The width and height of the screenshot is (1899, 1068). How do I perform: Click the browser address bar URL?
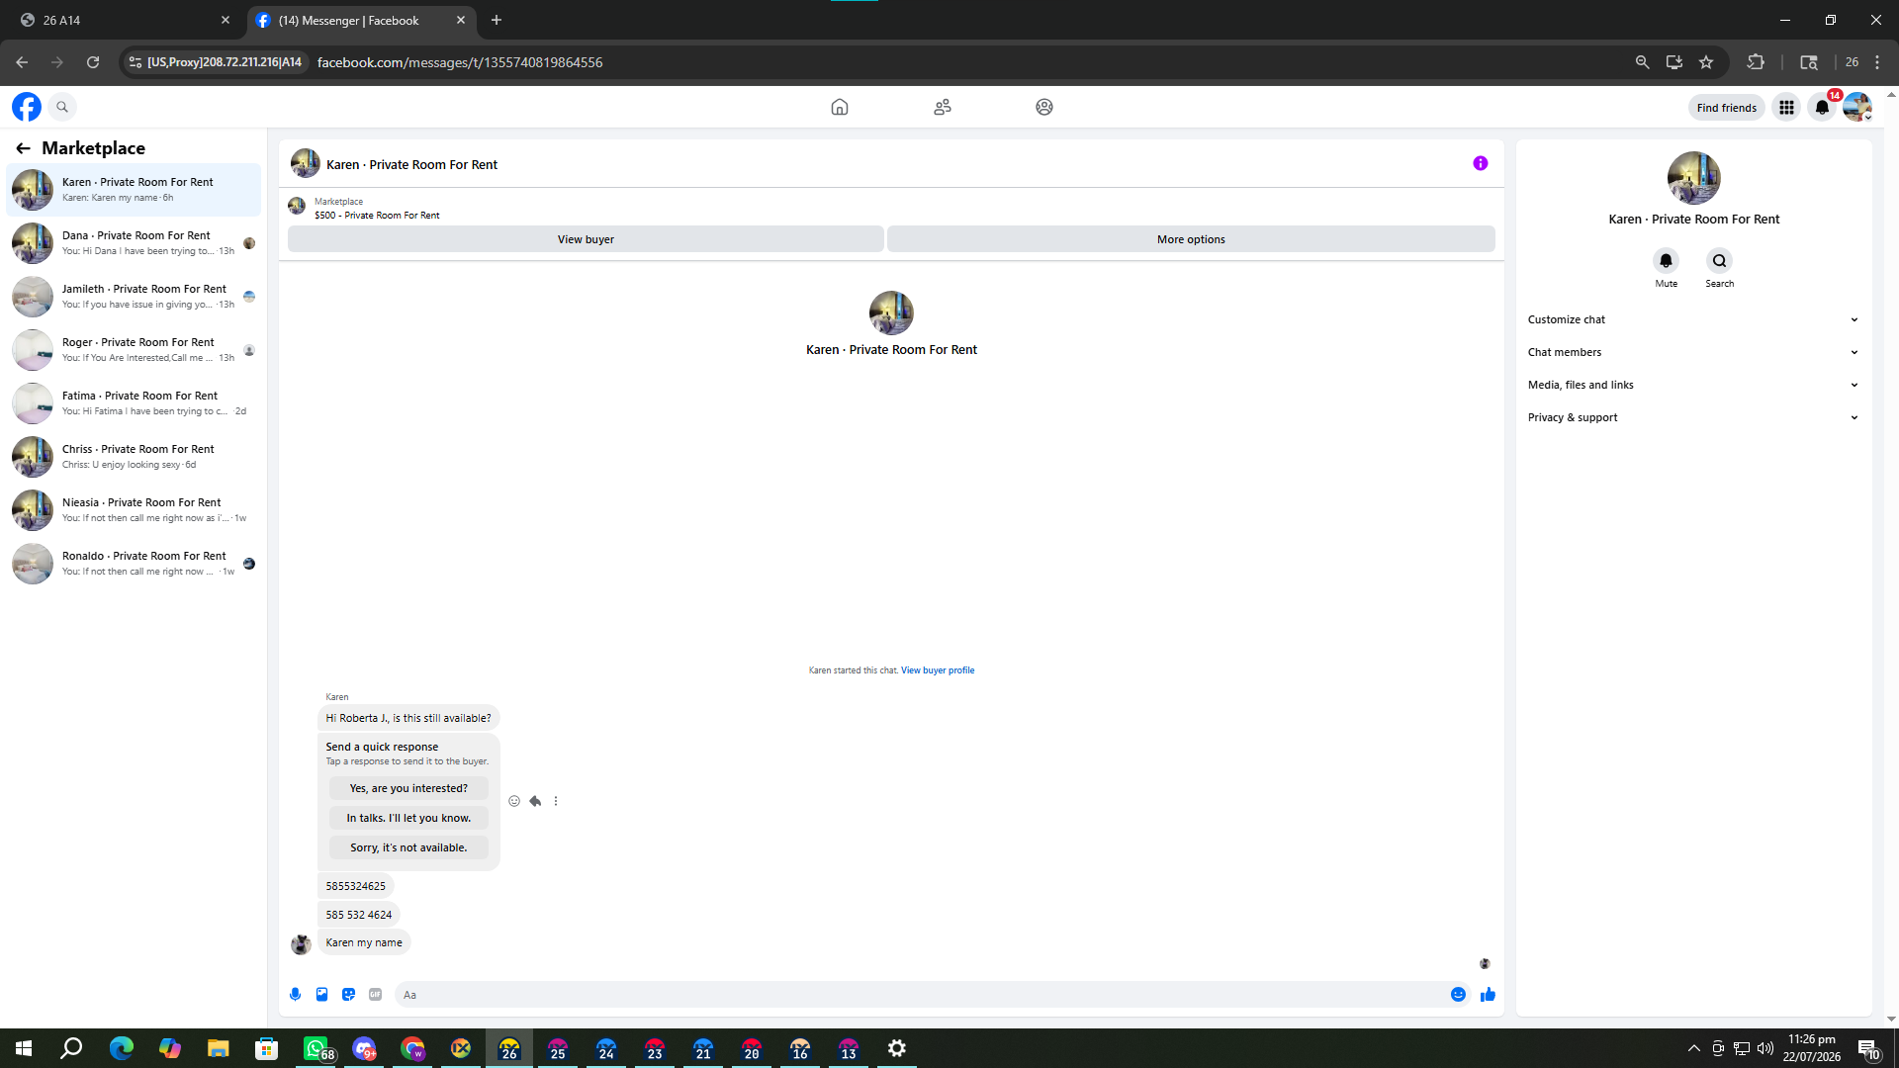point(460,62)
